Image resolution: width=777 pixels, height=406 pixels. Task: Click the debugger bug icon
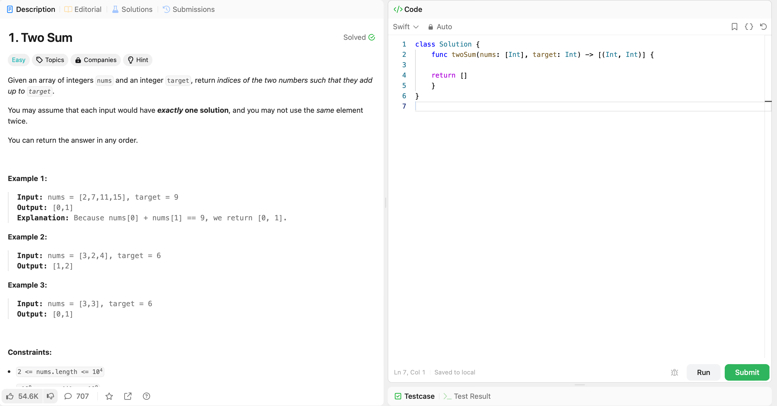click(x=675, y=372)
